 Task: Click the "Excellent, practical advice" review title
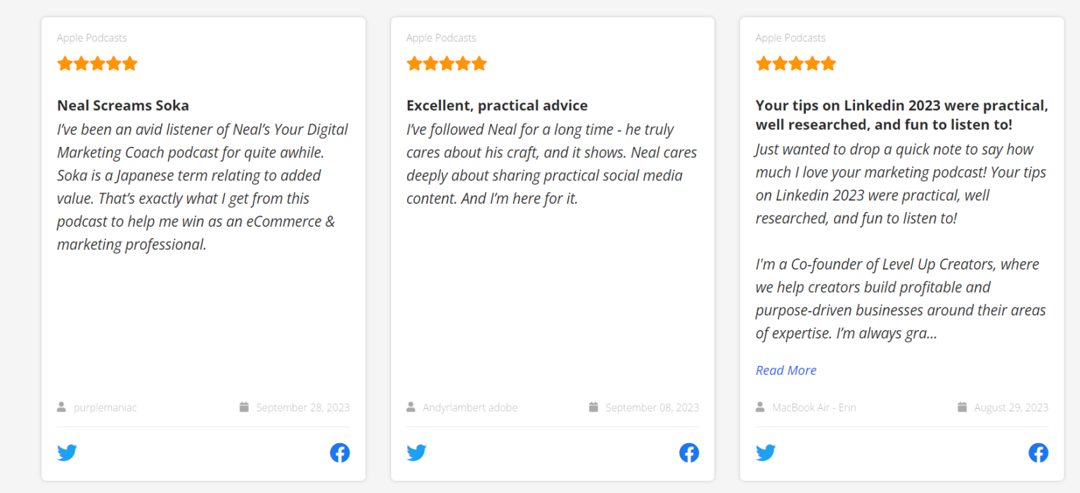pyautogui.click(x=497, y=105)
